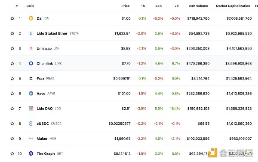Toggle favorite star for Dai
The width and height of the screenshot is (258, 162).
click(12, 18)
